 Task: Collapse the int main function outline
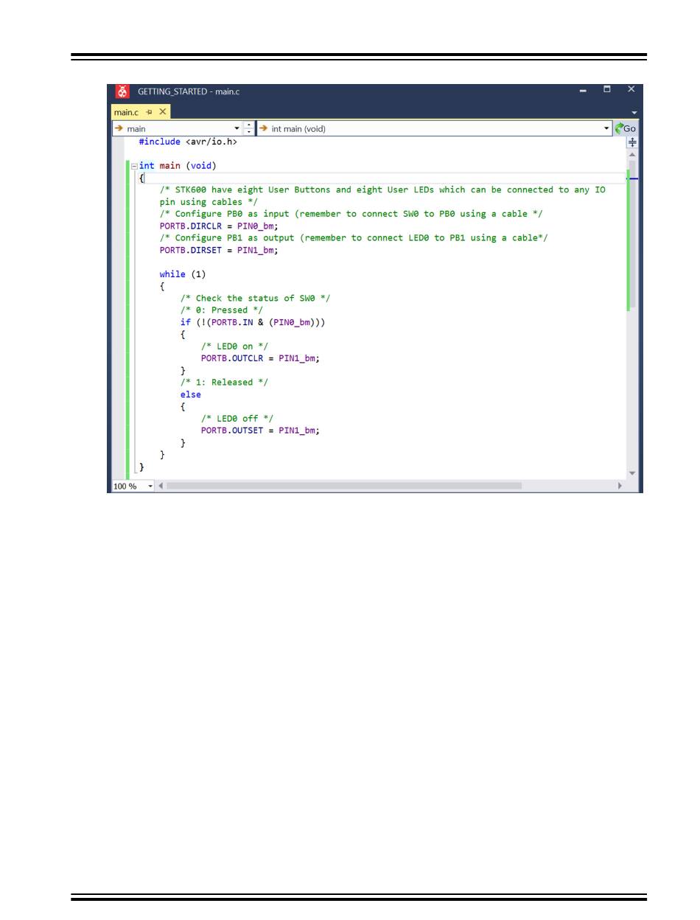coord(134,166)
